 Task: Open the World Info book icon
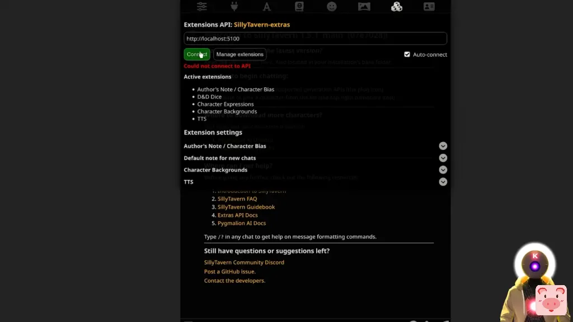(299, 7)
